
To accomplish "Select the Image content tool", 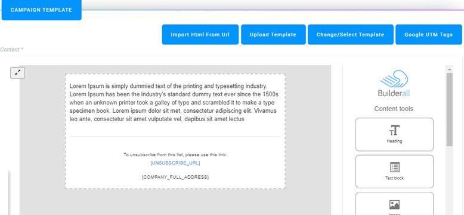I will [x=394, y=204].
